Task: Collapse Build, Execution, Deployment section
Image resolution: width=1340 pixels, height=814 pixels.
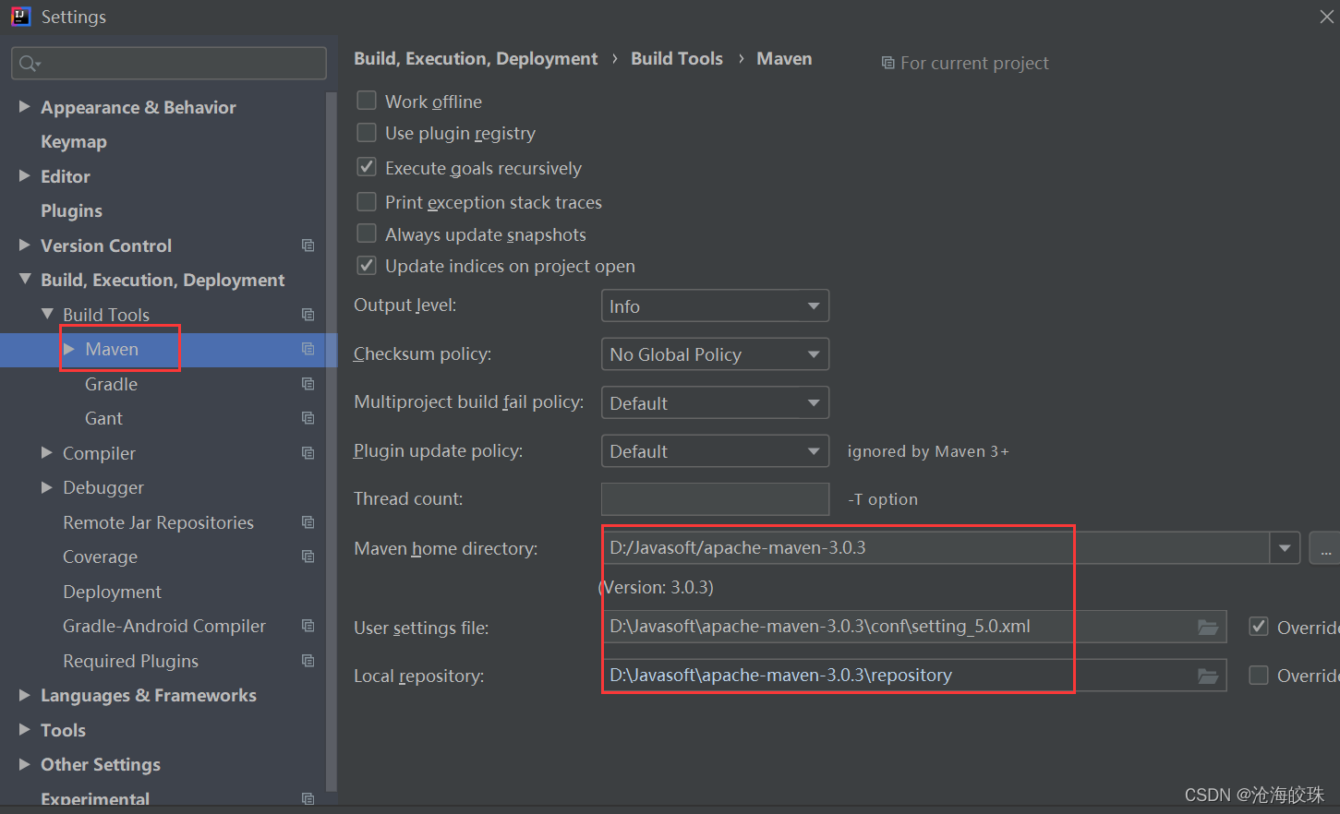Action: click(x=25, y=280)
